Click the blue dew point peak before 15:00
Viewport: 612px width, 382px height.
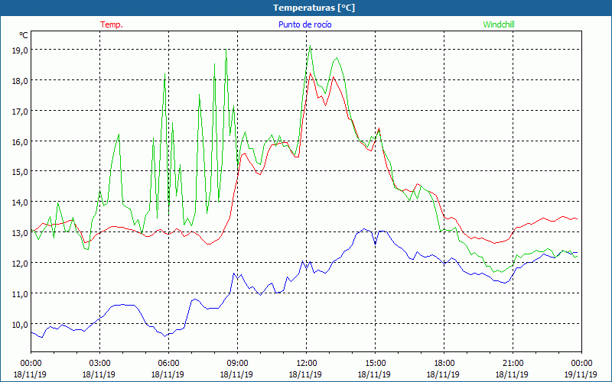click(x=364, y=228)
